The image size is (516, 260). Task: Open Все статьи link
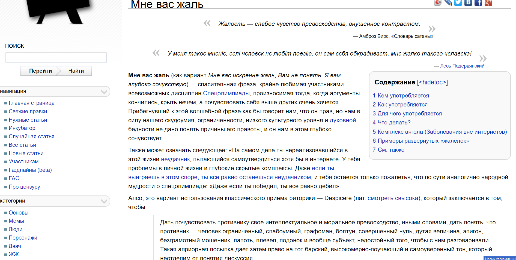coord(22,145)
